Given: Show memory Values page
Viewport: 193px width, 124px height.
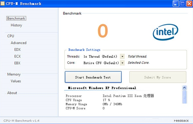Looking at the screenshot, I should [x=16, y=81].
